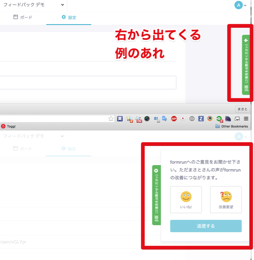The height and width of the screenshot is (260, 254).
Task: Start Toggl from the bookmarks bar
Action: coord(8,126)
